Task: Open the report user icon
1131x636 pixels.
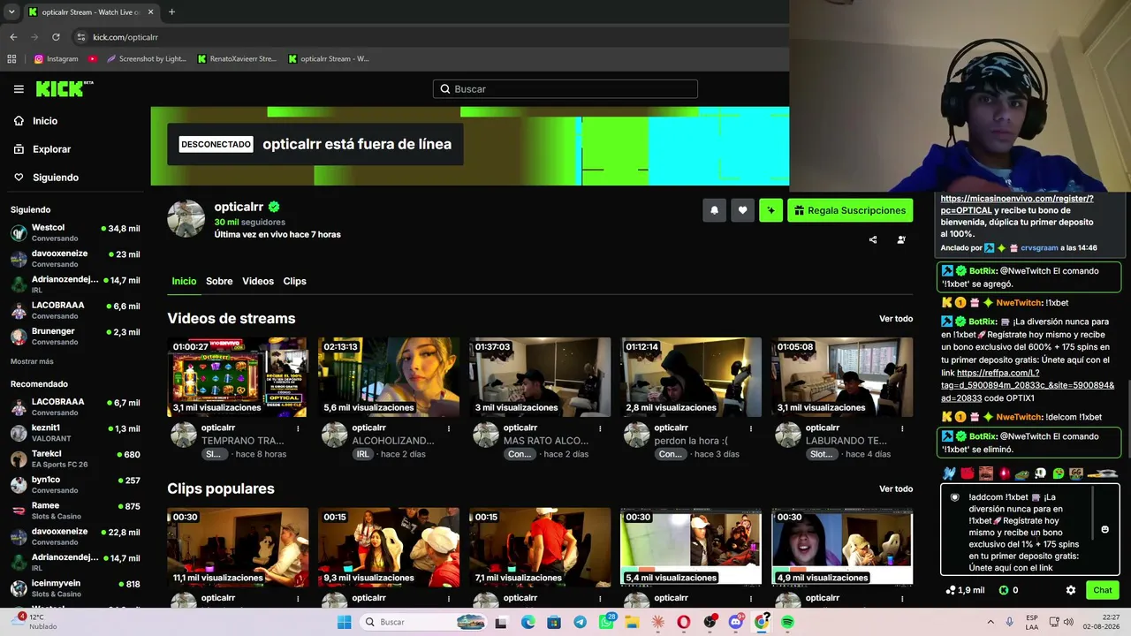Action: [x=901, y=239]
